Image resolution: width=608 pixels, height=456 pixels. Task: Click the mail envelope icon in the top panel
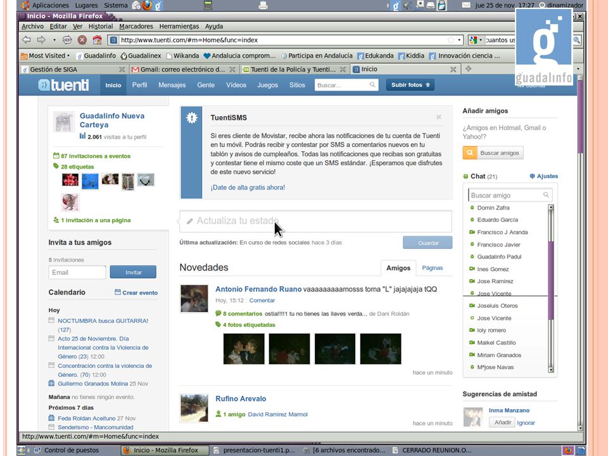466,5
